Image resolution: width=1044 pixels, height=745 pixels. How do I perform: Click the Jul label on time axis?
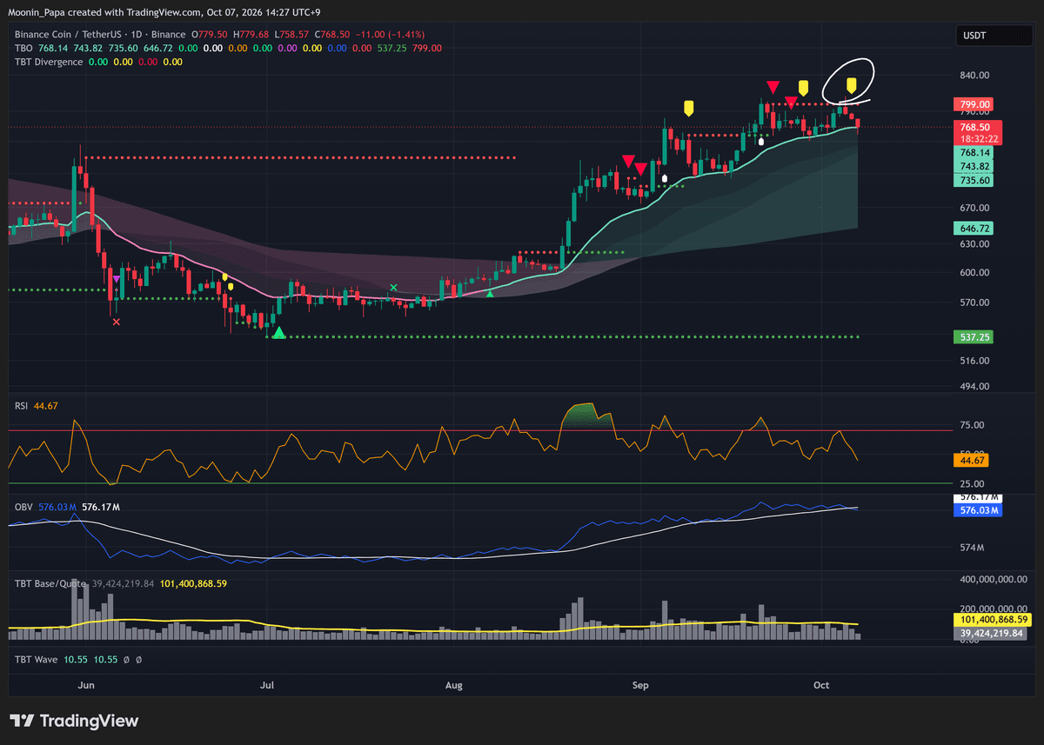tap(267, 686)
